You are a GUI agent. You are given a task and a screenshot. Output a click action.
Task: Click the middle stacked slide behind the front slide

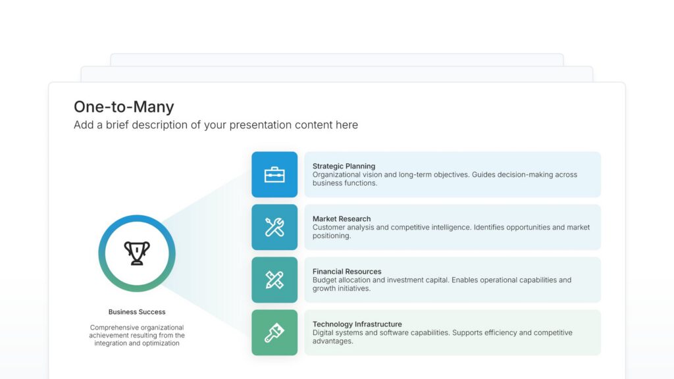pyautogui.click(x=336, y=74)
